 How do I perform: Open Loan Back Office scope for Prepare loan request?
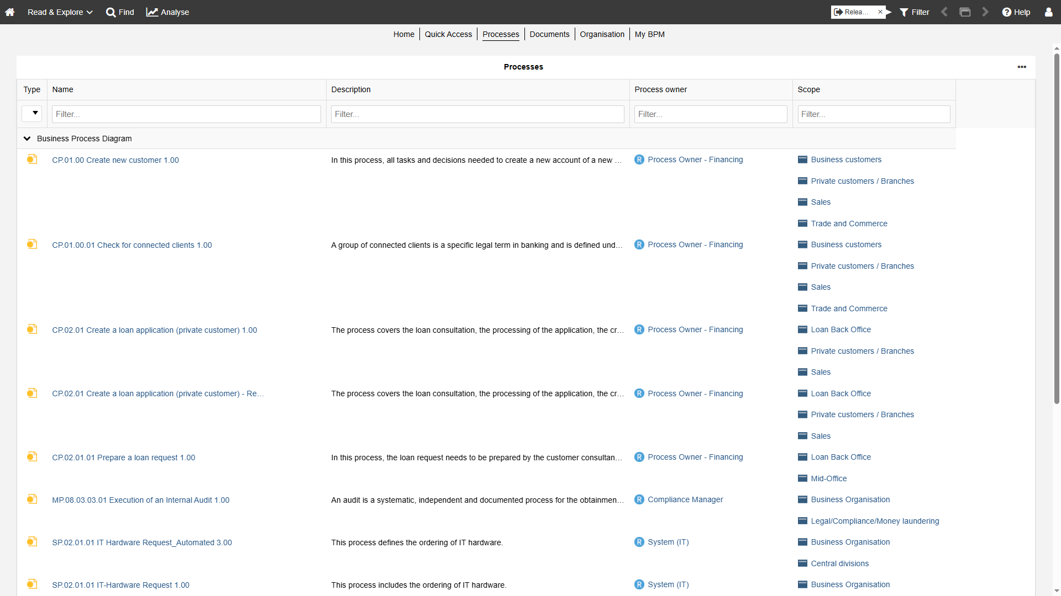841,457
